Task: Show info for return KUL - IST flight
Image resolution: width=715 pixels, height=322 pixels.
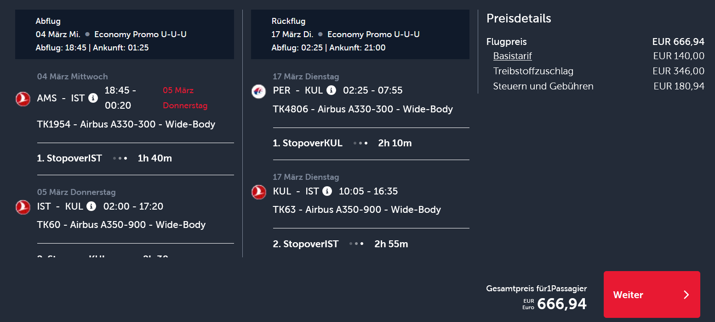Action: 327,191
